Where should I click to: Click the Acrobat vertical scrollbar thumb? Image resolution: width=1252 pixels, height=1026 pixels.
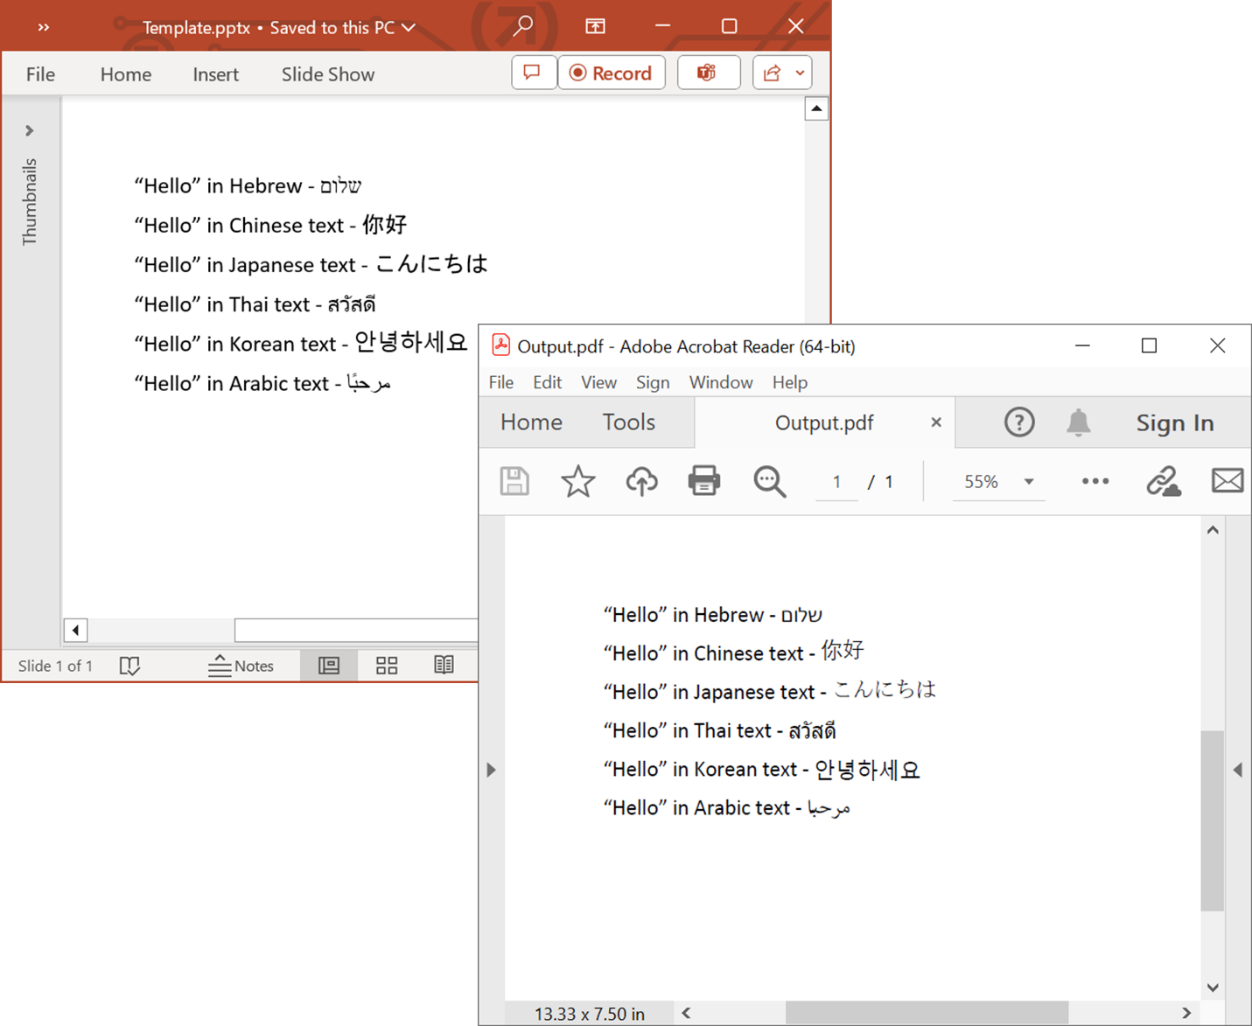1213,820
